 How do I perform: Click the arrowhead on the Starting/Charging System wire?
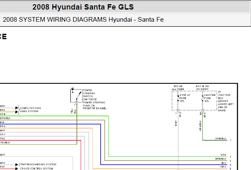coord(17,165)
